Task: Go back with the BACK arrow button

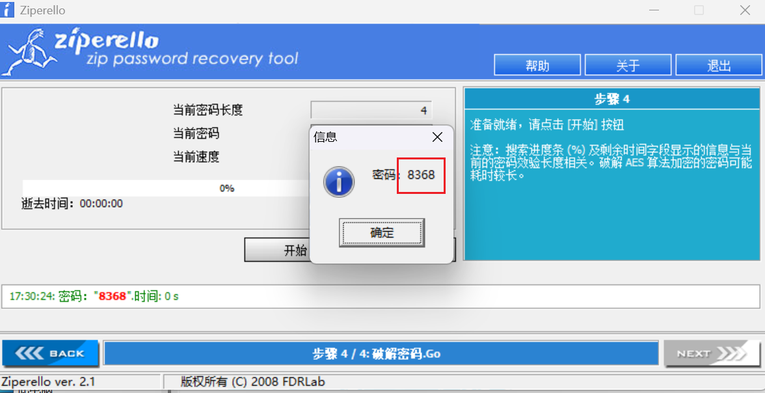Action: [50, 353]
